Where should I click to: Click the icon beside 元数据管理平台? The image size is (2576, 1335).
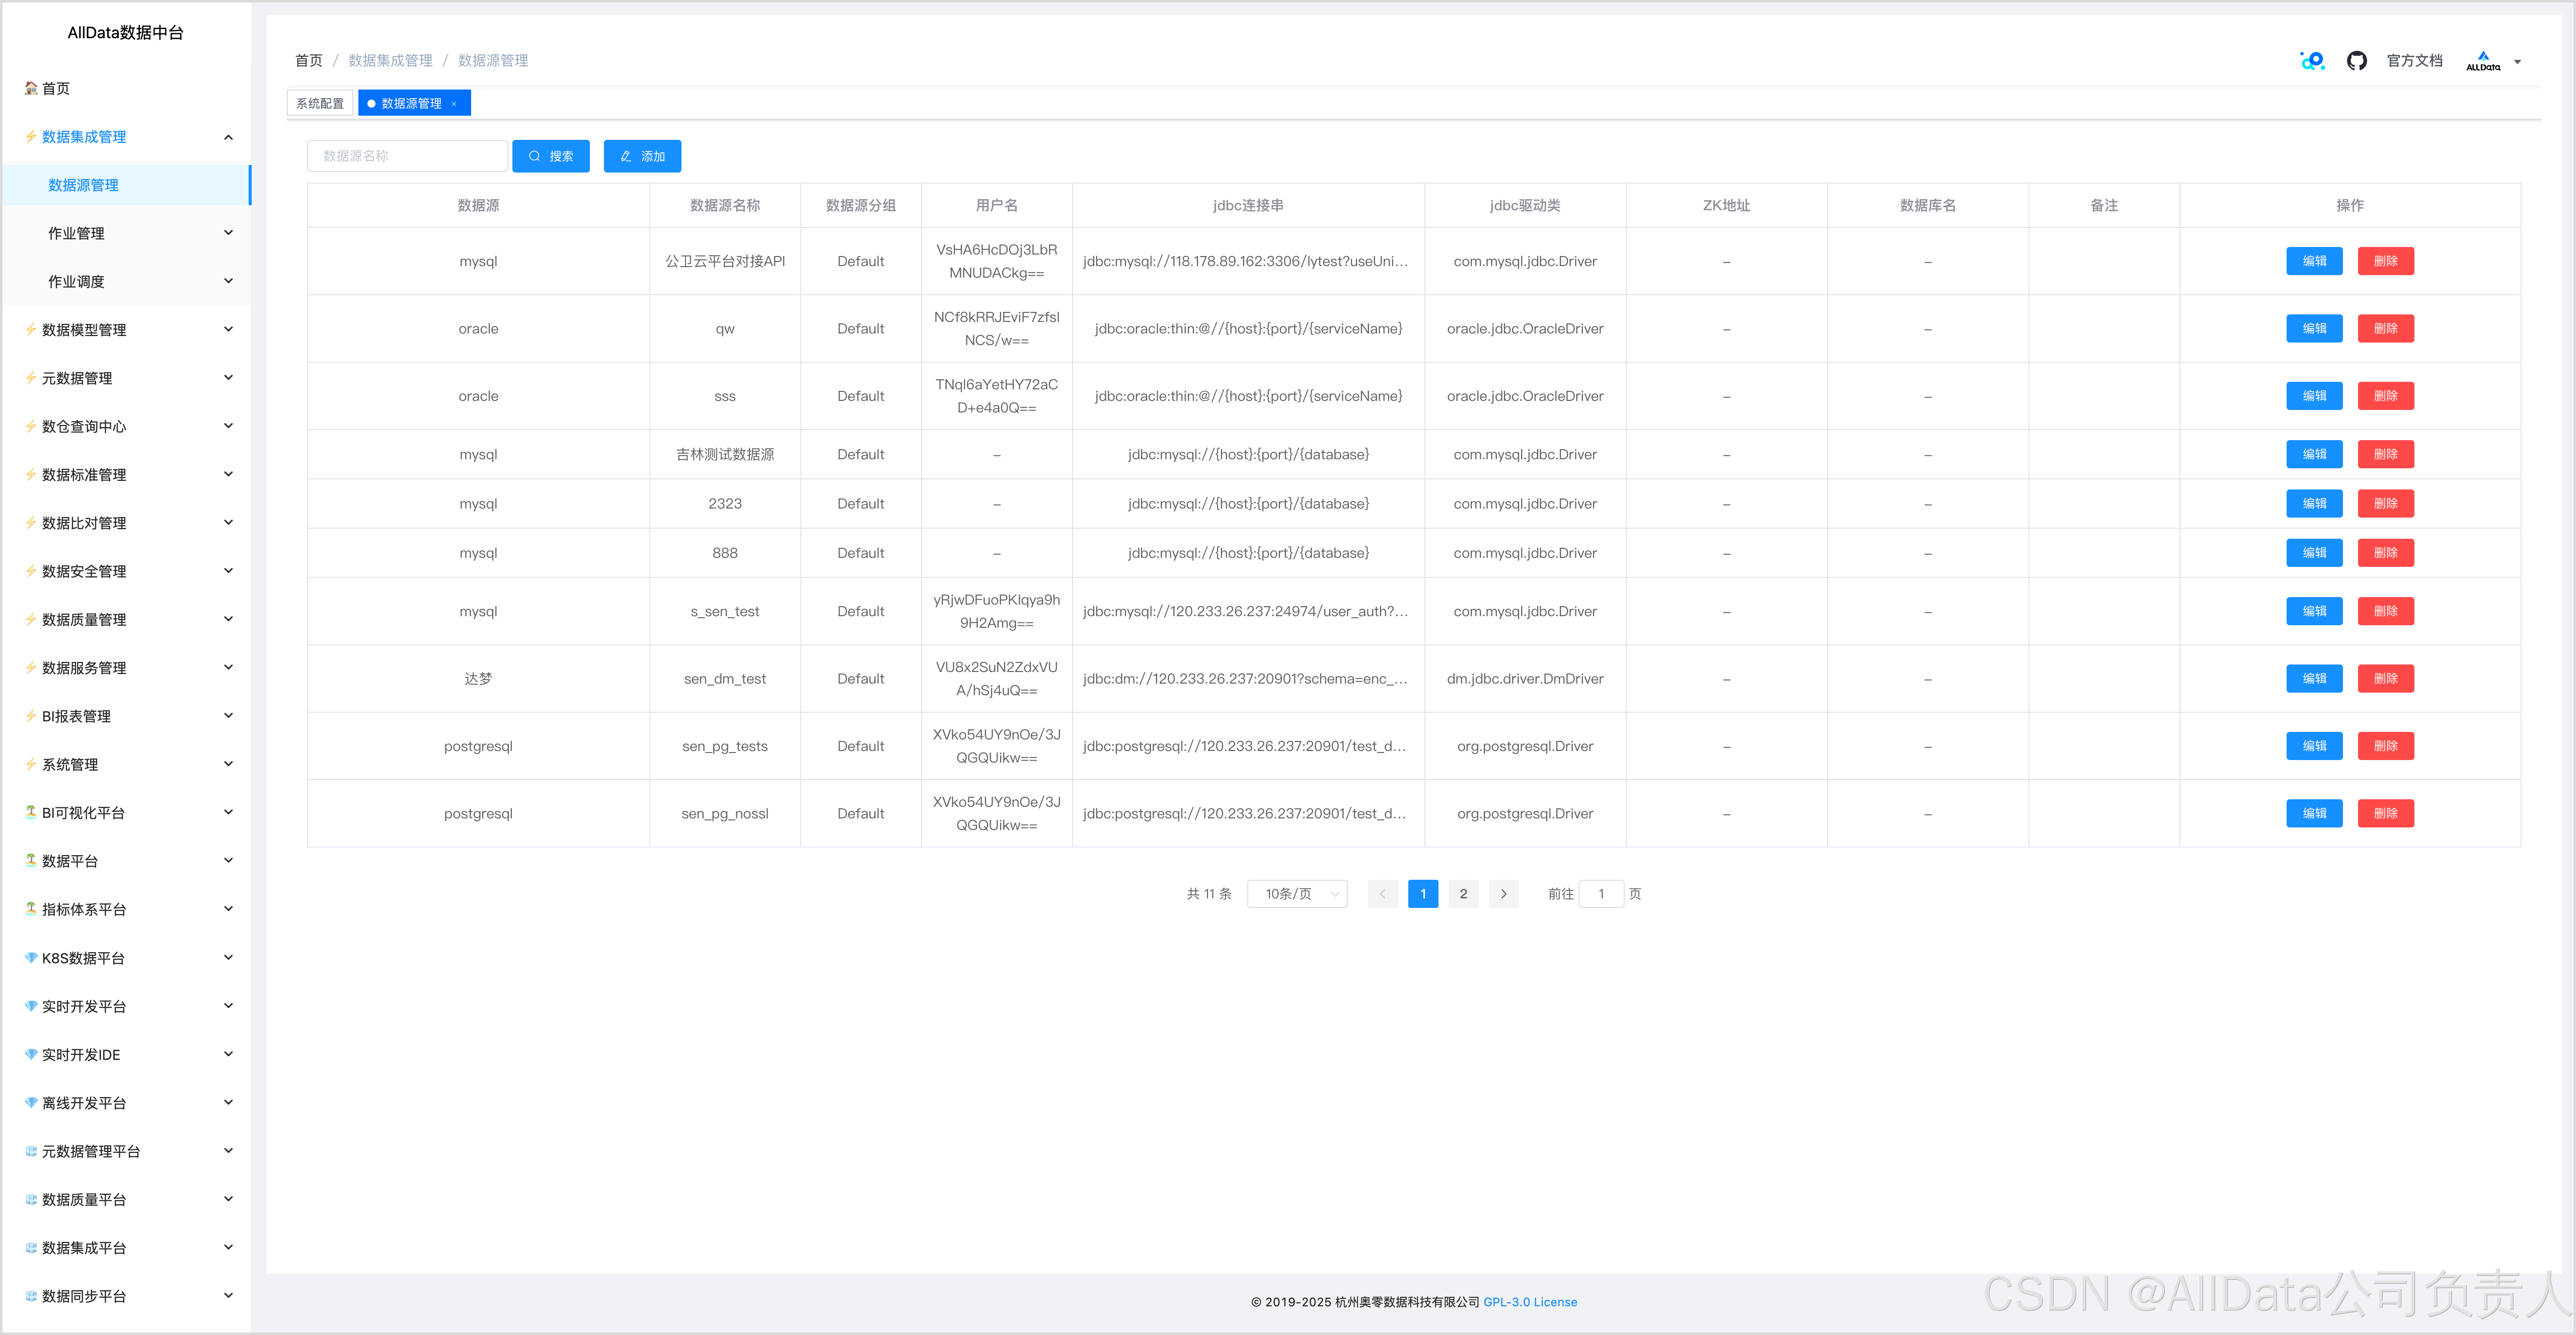click(x=31, y=1151)
